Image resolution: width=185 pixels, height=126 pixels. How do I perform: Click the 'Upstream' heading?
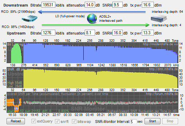click(16, 33)
